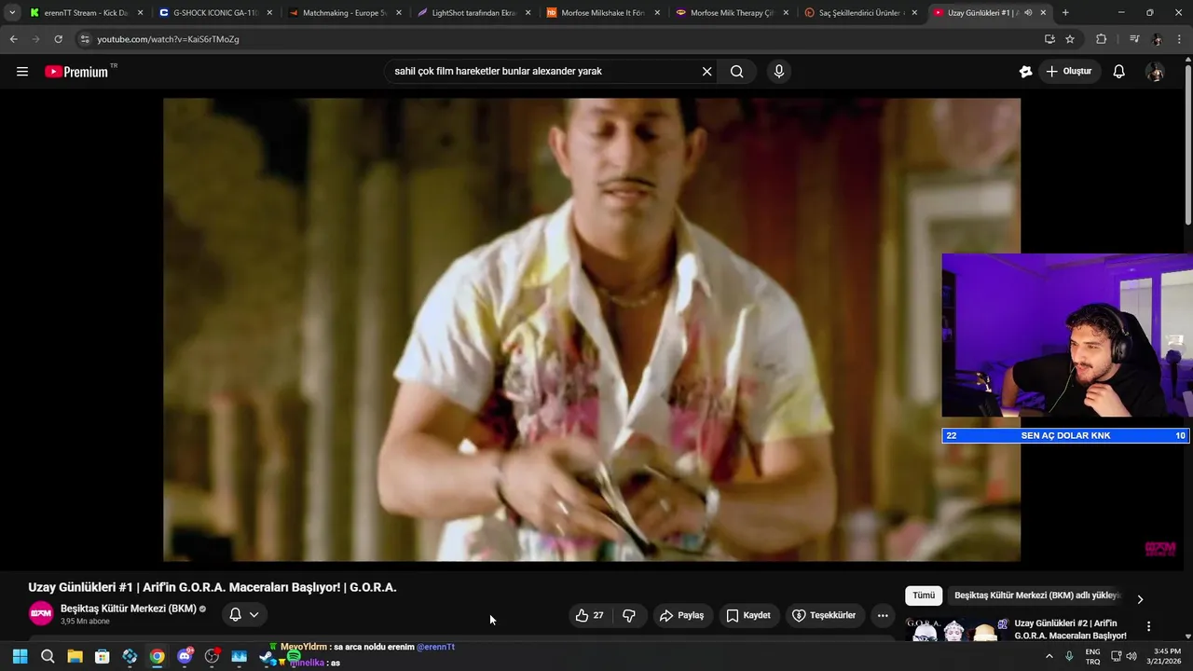Open Microsoft Store from taskbar

click(103, 656)
